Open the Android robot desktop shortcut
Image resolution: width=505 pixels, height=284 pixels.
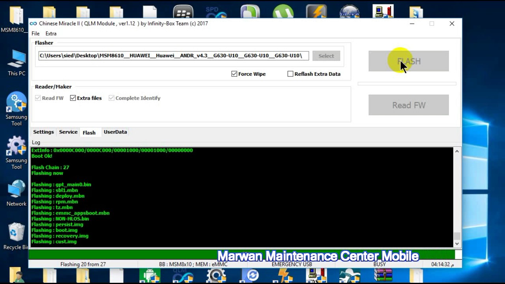150,276
